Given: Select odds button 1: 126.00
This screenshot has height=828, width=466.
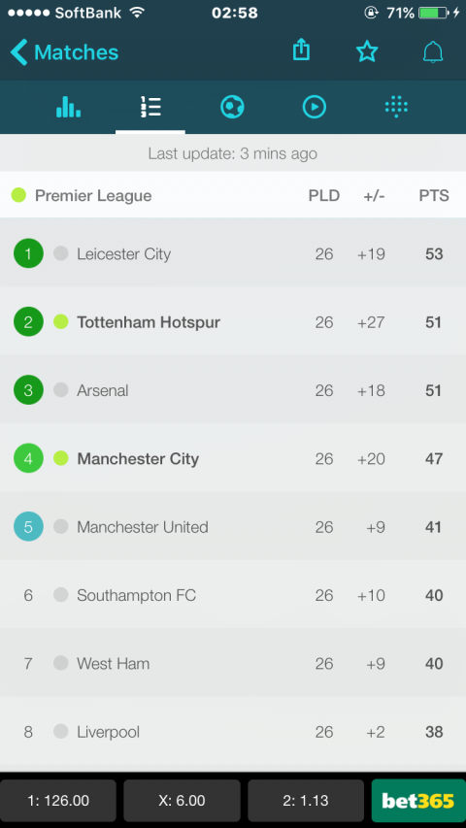Looking at the screenshot, I should [58, 801].
